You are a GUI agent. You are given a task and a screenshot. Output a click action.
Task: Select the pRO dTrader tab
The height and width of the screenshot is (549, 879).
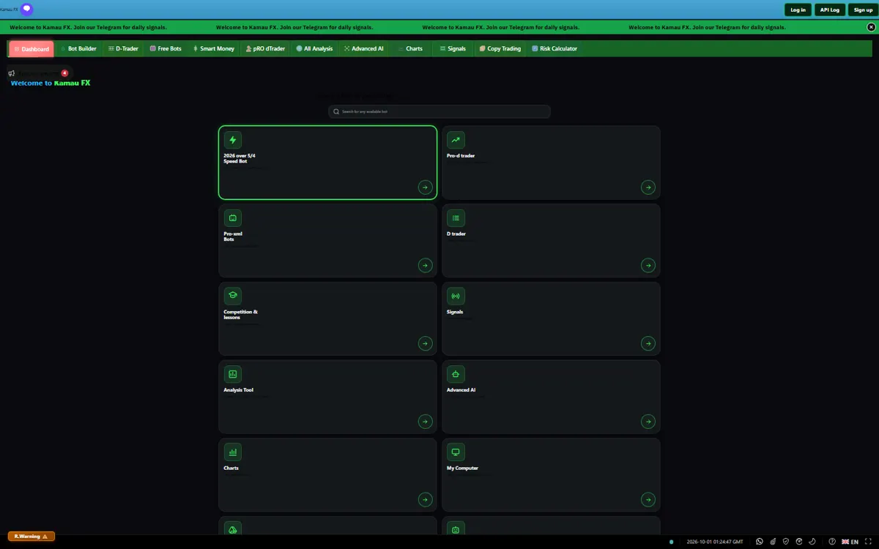pyautogui.click(x=264, y=49)
